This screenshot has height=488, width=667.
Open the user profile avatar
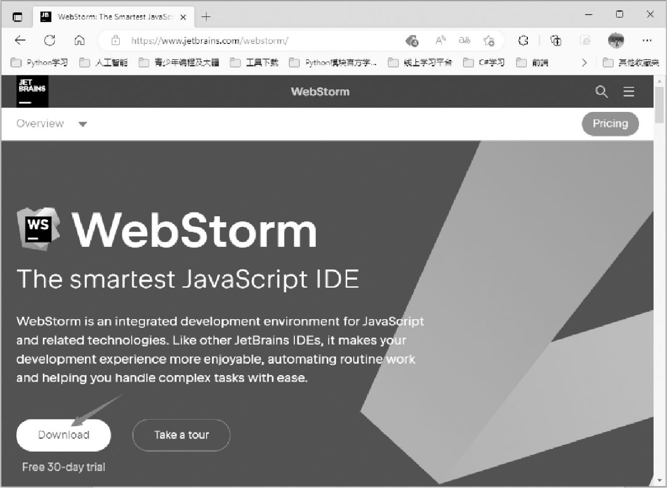(x=616, y=40)
